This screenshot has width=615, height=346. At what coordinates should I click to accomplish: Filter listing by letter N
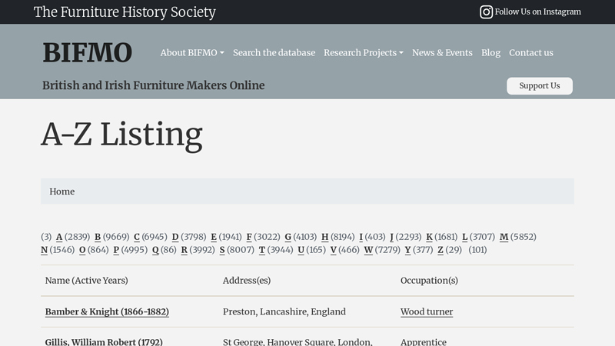tap(45, 250)
